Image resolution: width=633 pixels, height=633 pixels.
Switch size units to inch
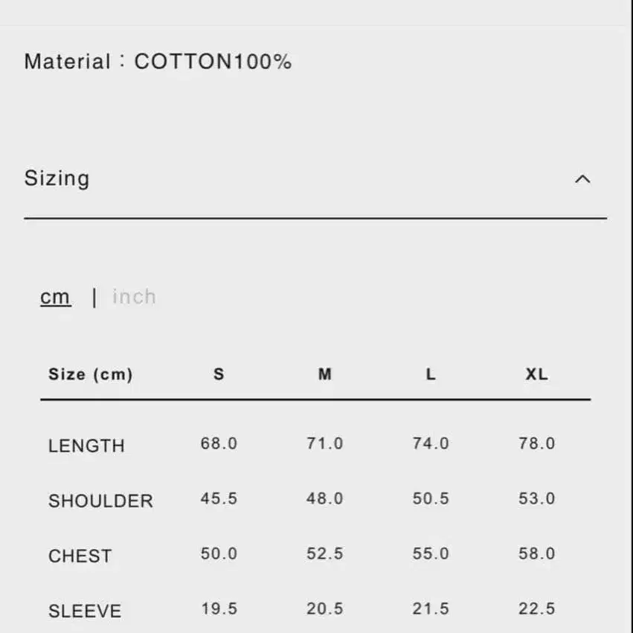(x=134, y=297)
